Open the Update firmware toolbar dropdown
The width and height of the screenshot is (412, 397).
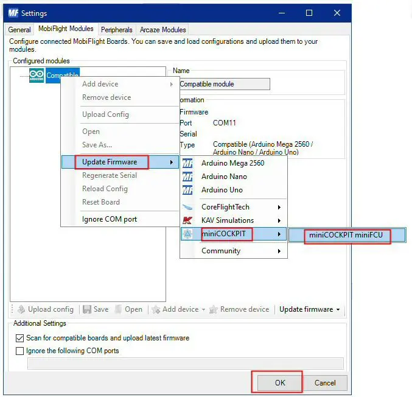(309, 309)
